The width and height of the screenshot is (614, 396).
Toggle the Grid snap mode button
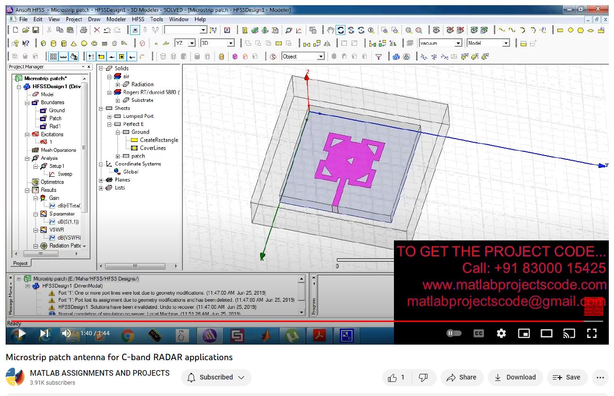coord(90,57)
